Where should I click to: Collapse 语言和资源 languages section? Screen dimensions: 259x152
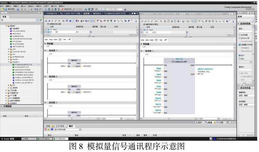(238, 88)
